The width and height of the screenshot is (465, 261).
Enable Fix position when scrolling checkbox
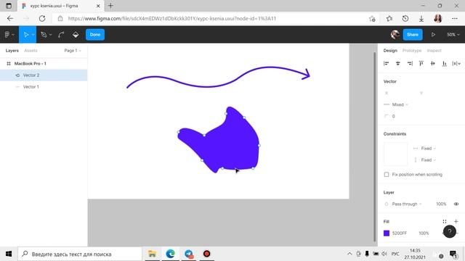tap(387, 174)
